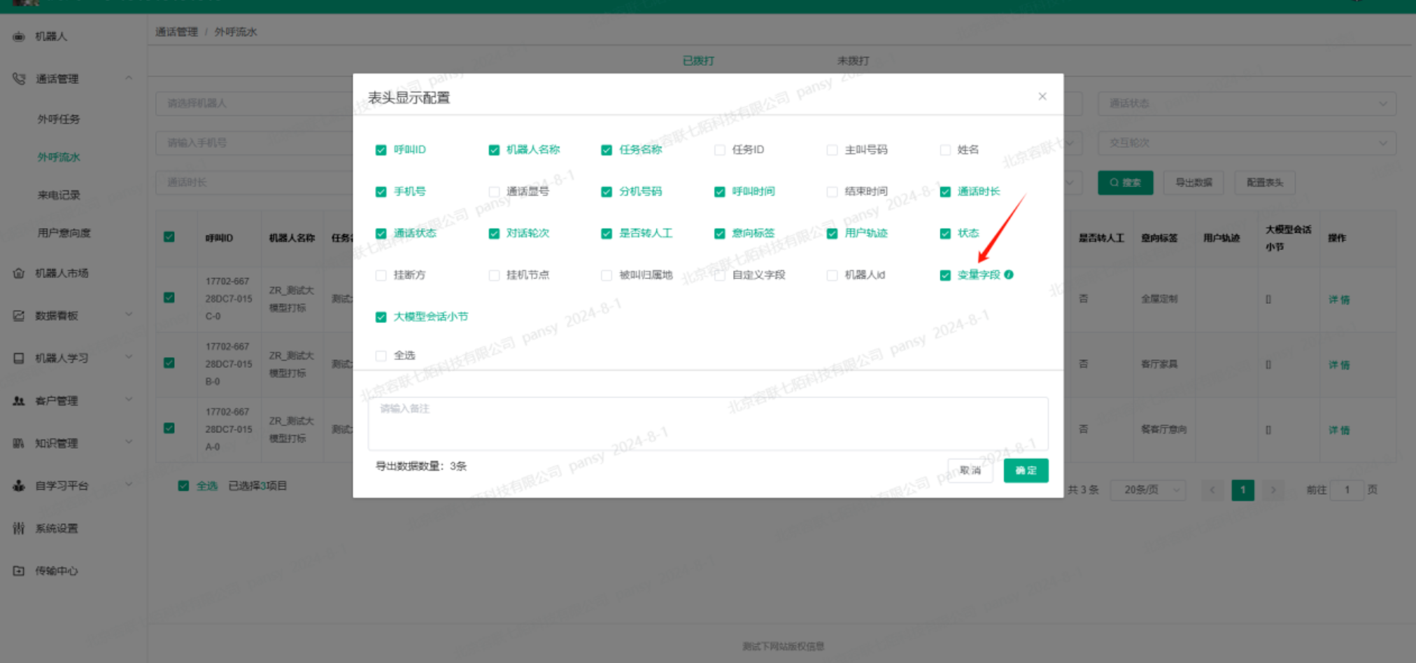
Task: Check the 通话显号 checkbox
Action: point(494,192)
